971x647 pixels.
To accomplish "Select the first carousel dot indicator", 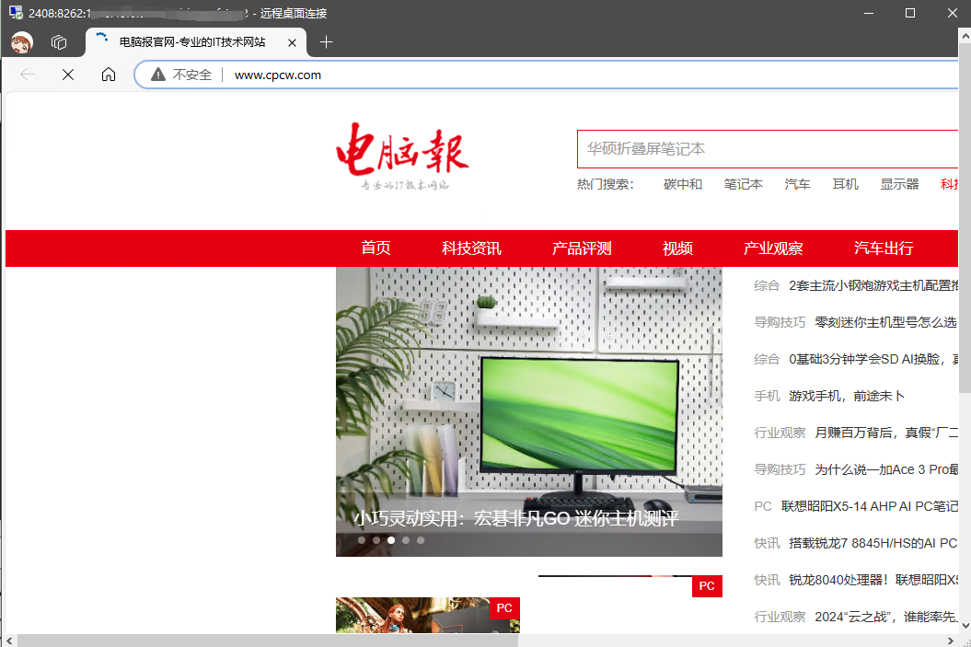I will tap(362, 540).
